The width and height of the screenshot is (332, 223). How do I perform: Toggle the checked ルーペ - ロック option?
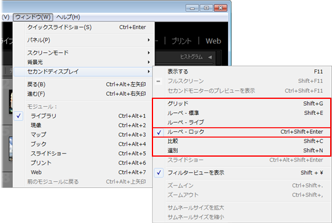tap(242, 132)
